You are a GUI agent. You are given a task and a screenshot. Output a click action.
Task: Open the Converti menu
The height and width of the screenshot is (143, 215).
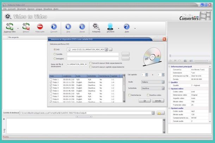coord(12,9)
